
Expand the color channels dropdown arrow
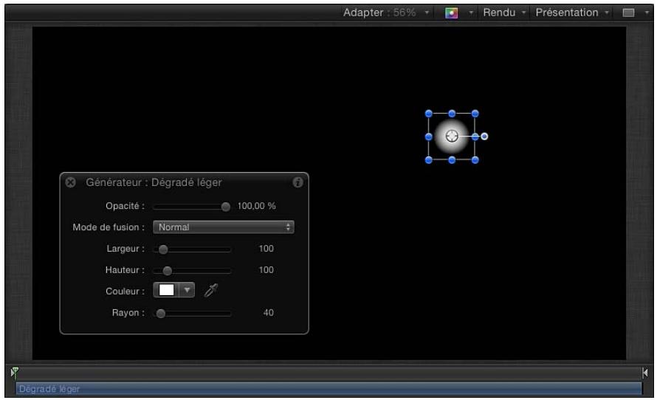pos(471,13)
